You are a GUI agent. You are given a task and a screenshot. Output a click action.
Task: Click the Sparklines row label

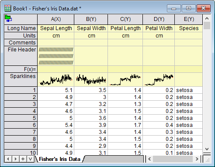21,80
